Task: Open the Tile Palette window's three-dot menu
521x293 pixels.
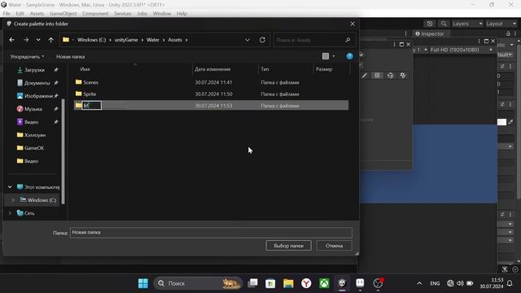Action: coord(394,45)
